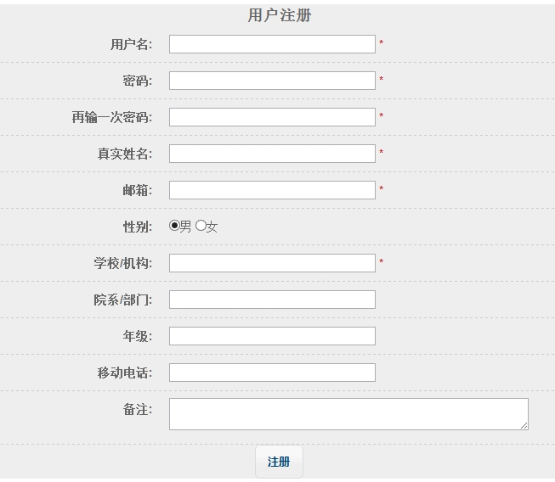Select the 移动电话 phone field

pyautogui.click(x=272, y=373)
